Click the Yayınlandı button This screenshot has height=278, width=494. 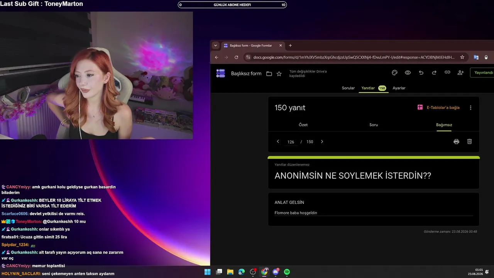(x=482, y=73)
